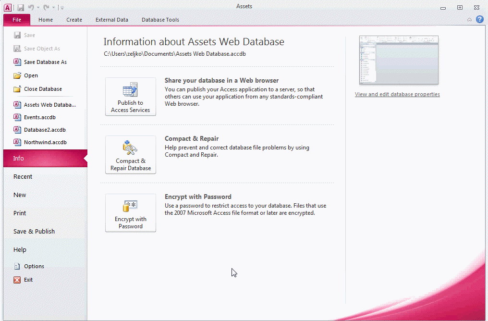Click the Access application icon in title bar
Screen dimensions: 488x321
click(8, 8)
